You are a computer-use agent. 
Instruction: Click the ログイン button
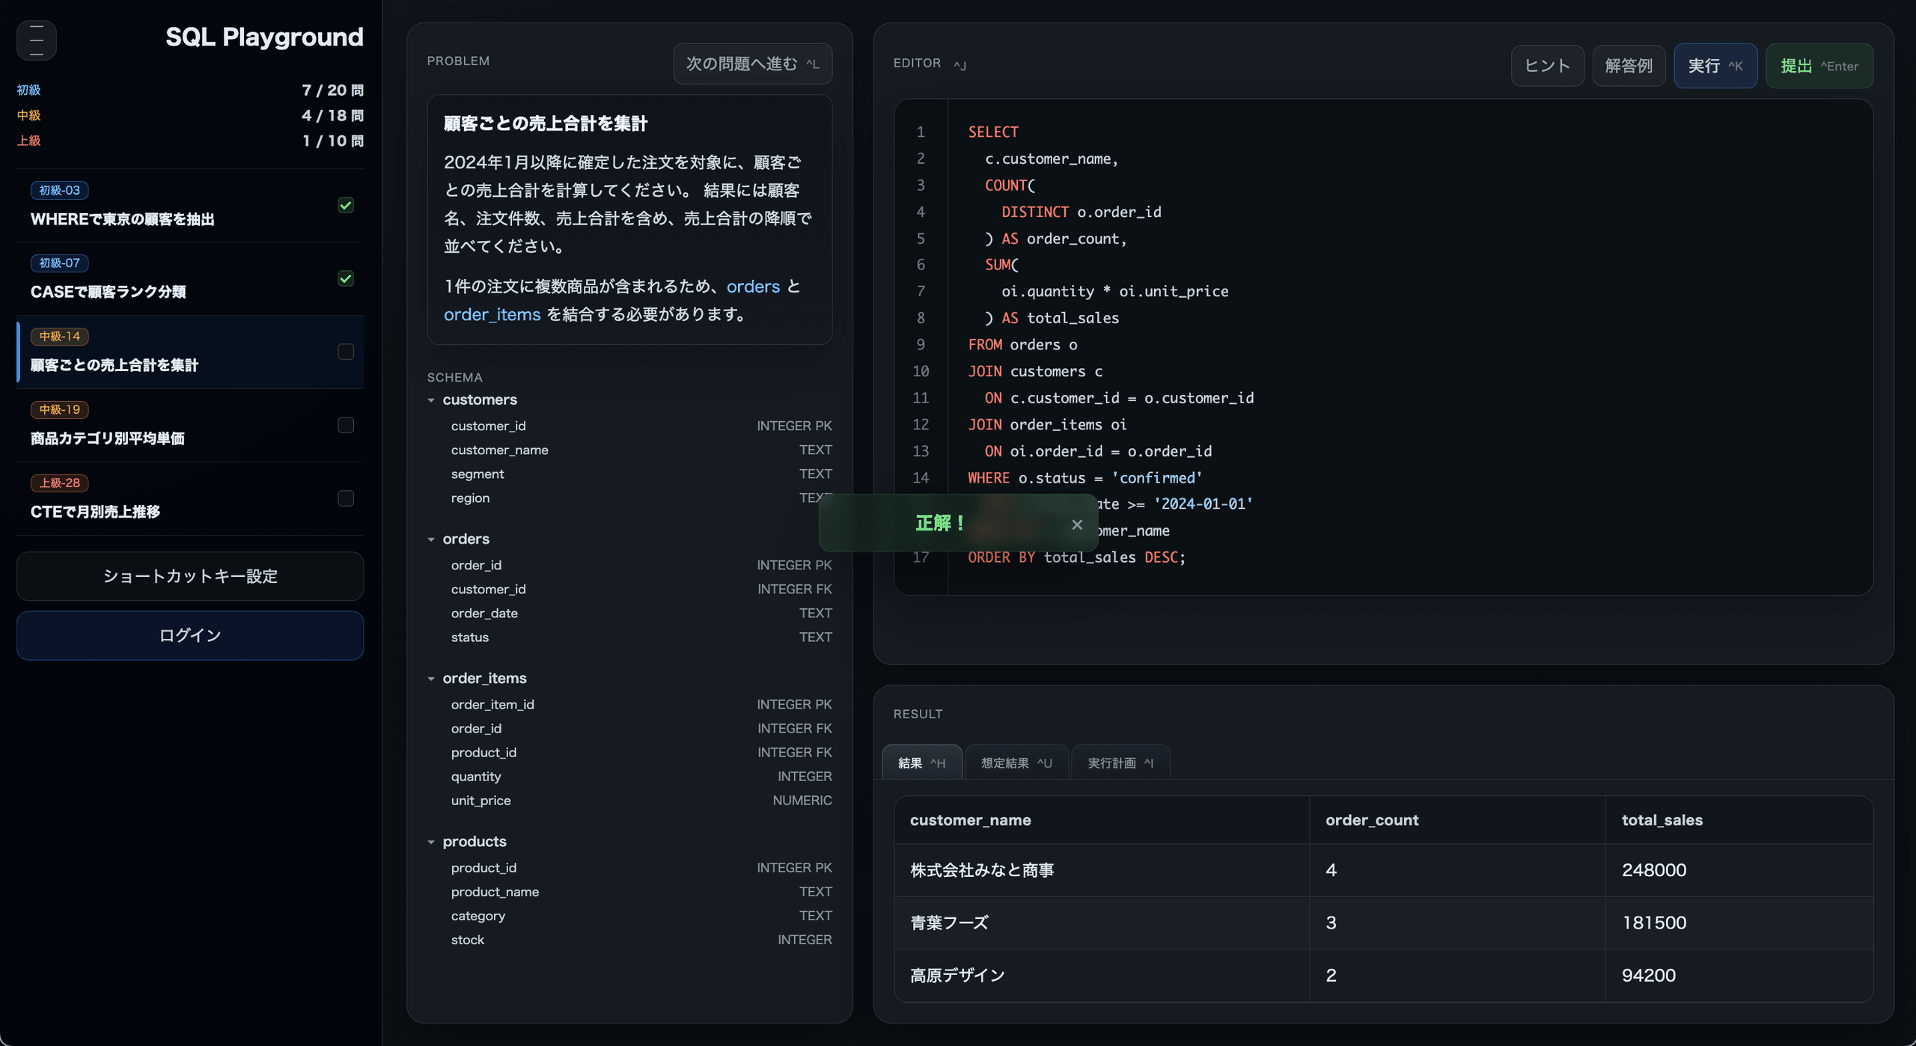coord(189,635)
